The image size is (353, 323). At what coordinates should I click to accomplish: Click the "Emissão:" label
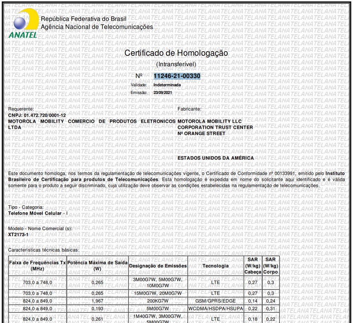coord(139,93)
